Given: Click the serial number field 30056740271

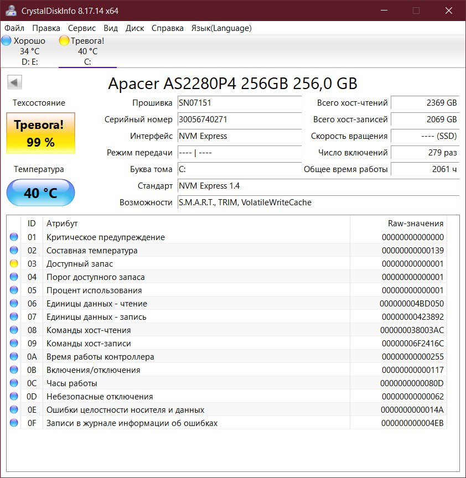Looking at the screenshot, I should [240, 119].
